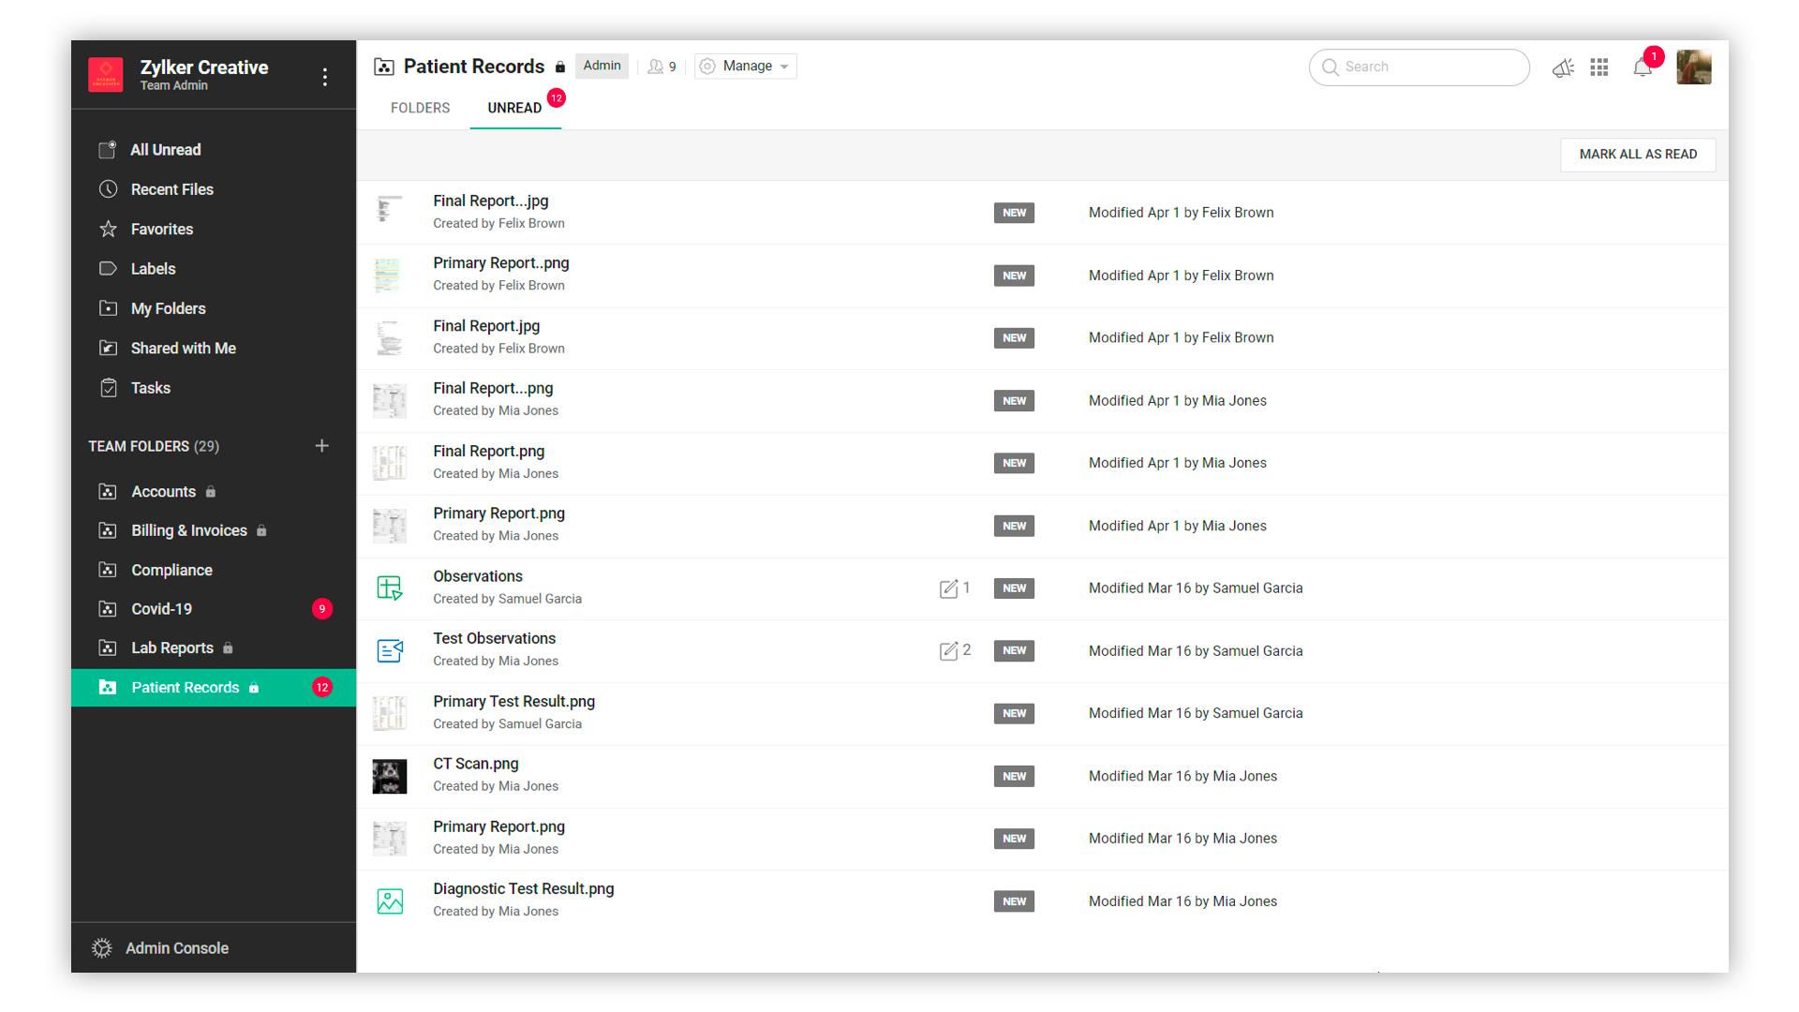Select Shared with Me in sidebar
This screenshot has width=1799, height=1012.
point(183,349)
